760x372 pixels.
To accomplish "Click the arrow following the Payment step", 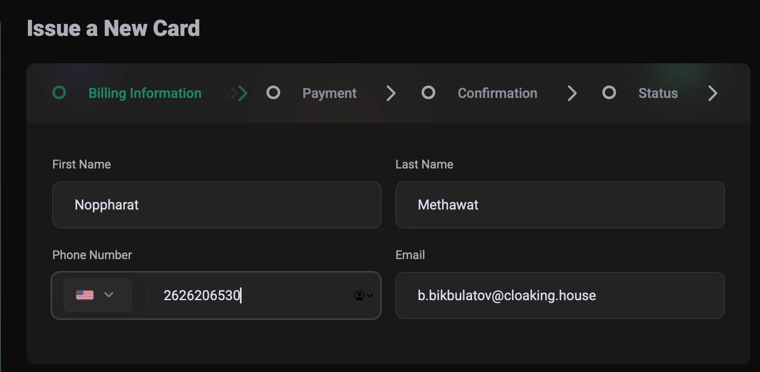I will pyautogui.click(x=391, y=93).
